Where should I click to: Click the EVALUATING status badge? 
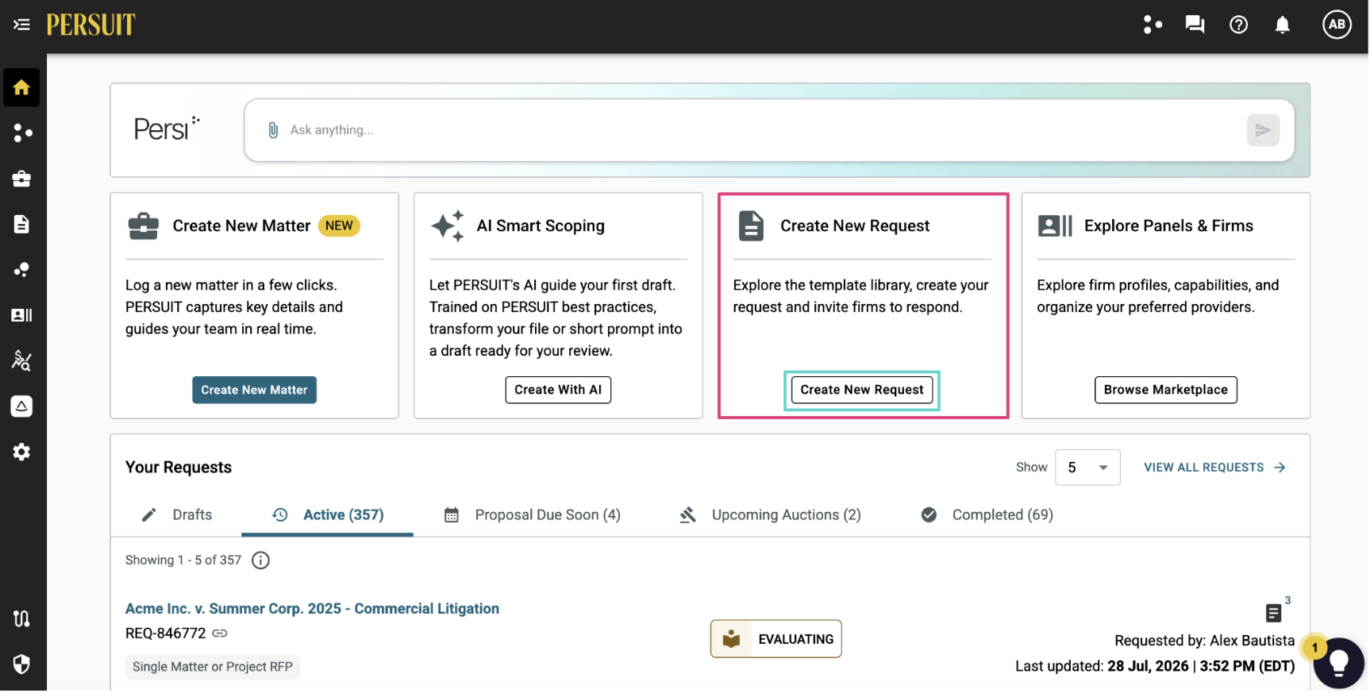coord(775,639)
